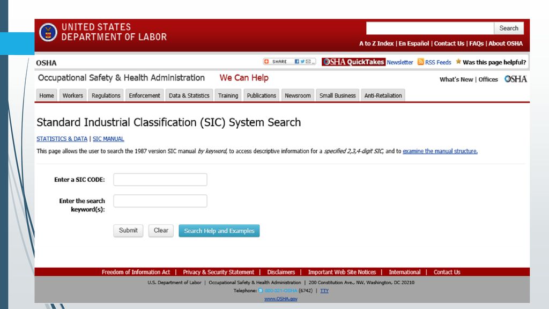Open the www.OSHA.gov link

(x=281, y=298)
